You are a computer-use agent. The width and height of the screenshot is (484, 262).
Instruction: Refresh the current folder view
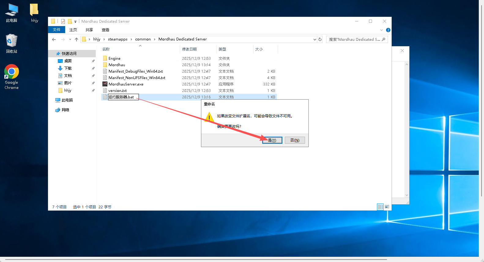tap(320, 40)
